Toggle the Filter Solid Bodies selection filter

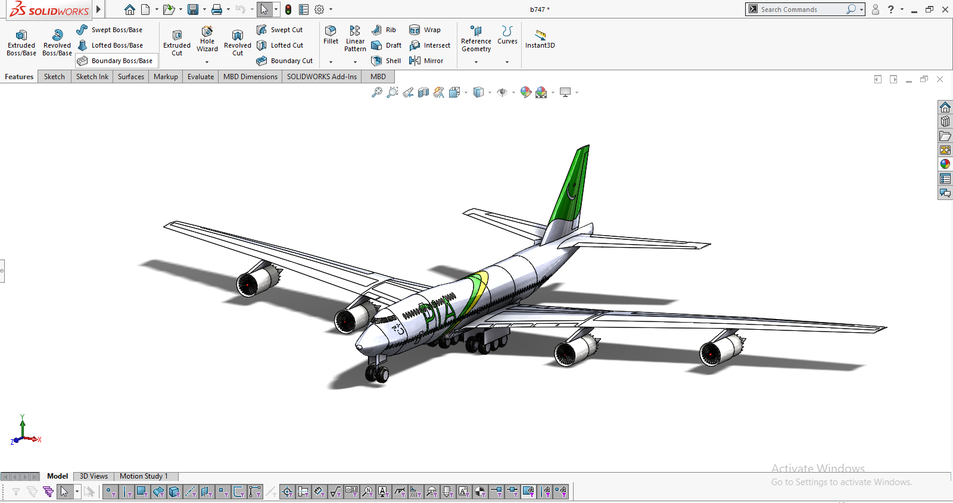(x=175, y=492)
